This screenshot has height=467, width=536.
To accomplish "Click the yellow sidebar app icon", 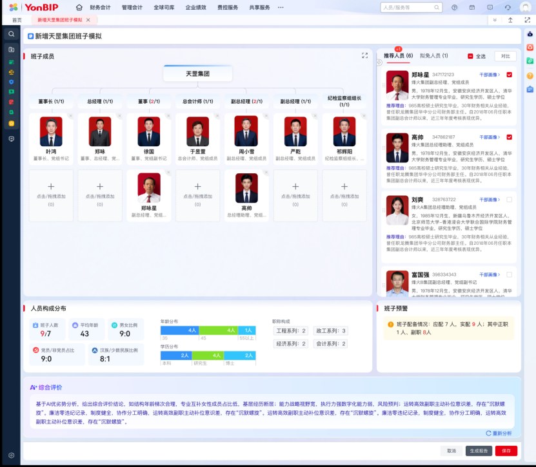I will (11, 124).
